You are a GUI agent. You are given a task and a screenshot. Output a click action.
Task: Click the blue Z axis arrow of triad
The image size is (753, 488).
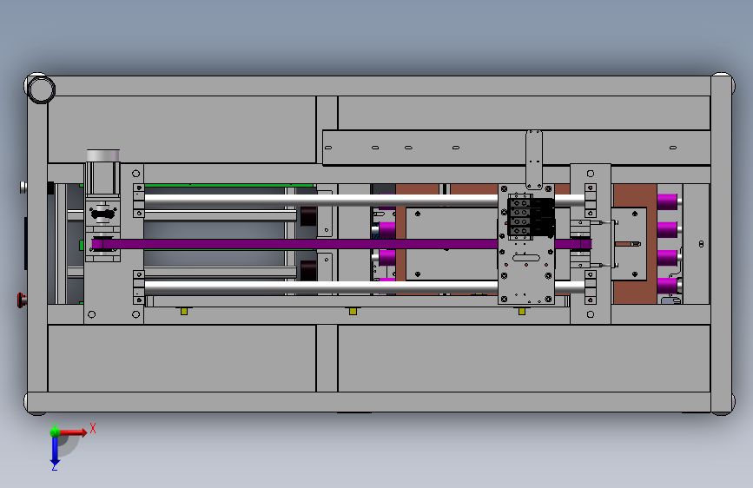tap(55, 452)
